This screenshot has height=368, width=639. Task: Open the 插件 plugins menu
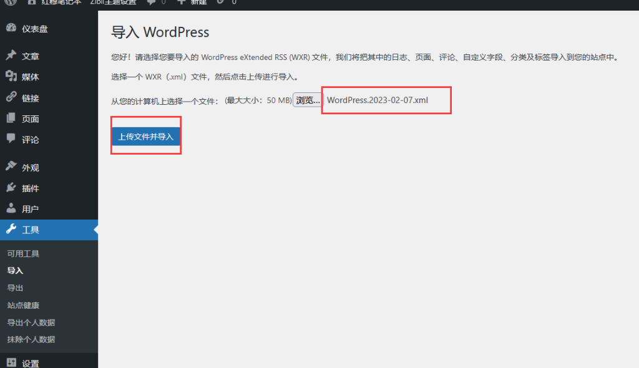pyautogui.click(x=31, y=188)
